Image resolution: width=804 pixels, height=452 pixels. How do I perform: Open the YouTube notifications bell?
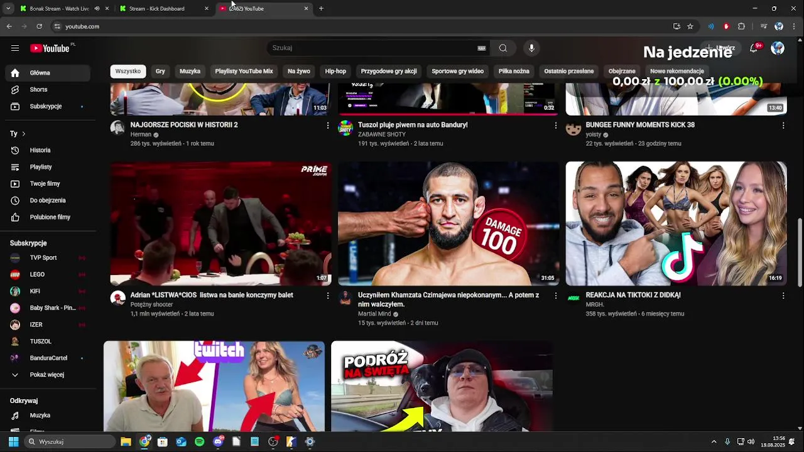pos(754,48)
